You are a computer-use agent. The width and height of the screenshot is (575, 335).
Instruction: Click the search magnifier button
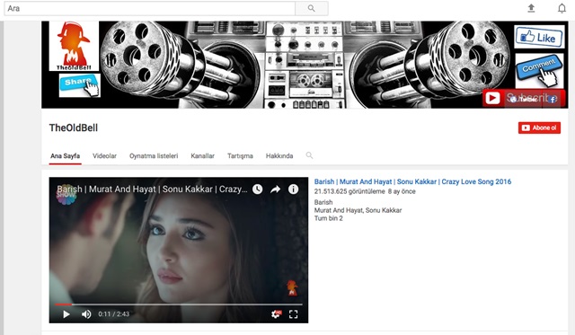point(312,8)
